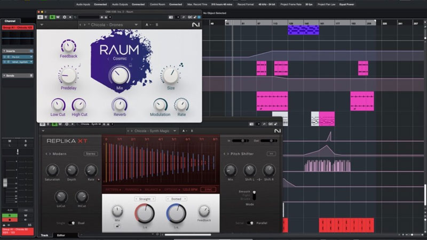The width and height of the screenshot is (427, 240).
Task: Switch to the previous Raum mode before Cosmic
Action: tap(108, 59)
